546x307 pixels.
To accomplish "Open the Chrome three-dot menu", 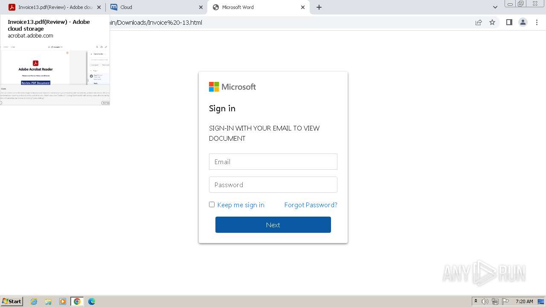I will click(x=537, y=23).
